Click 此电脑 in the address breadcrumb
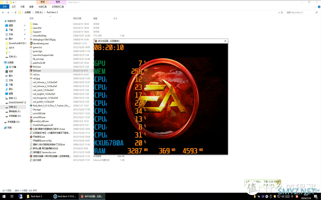The width and height of the screenshot is (321, 200). (28, 12)
